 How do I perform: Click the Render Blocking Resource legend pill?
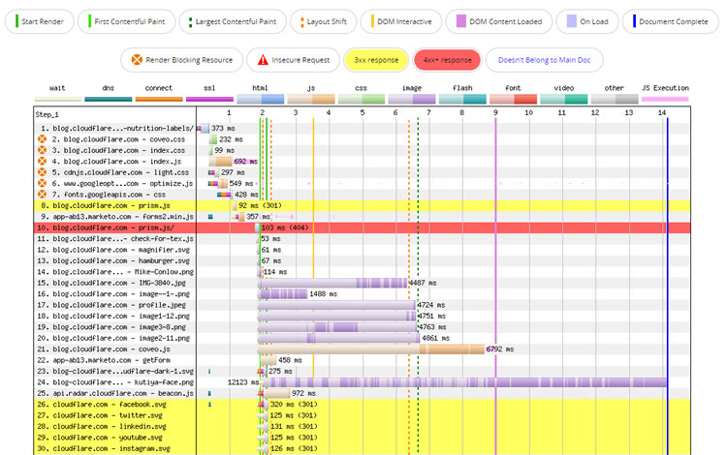tap(182, 60)
